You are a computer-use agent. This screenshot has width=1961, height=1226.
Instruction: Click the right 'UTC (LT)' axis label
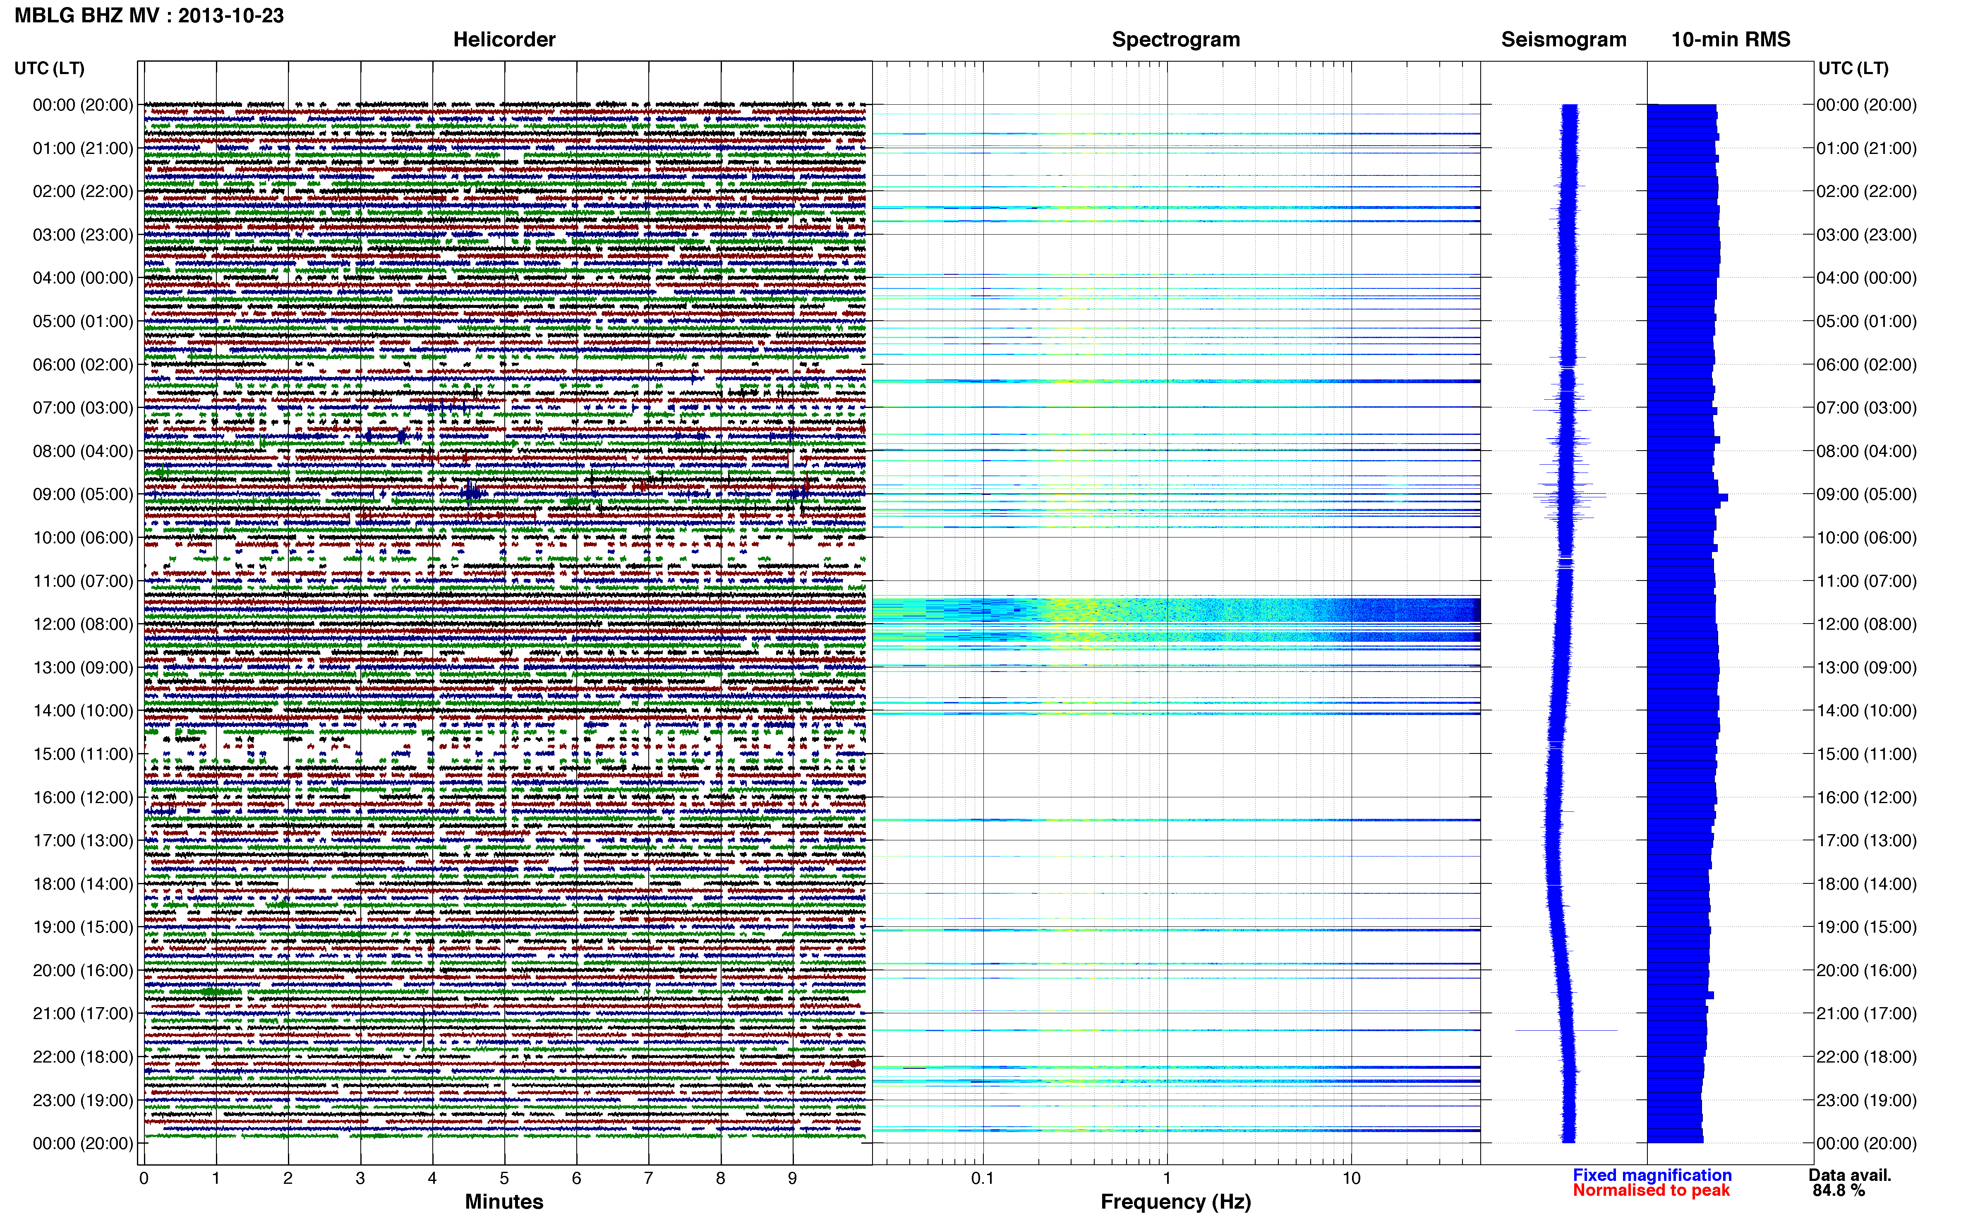(x=1853, y=68)
